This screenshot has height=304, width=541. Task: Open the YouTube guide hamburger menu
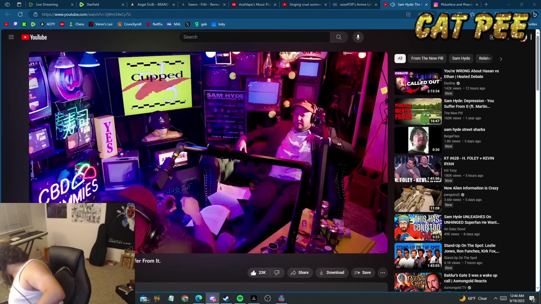coord(11,37)
